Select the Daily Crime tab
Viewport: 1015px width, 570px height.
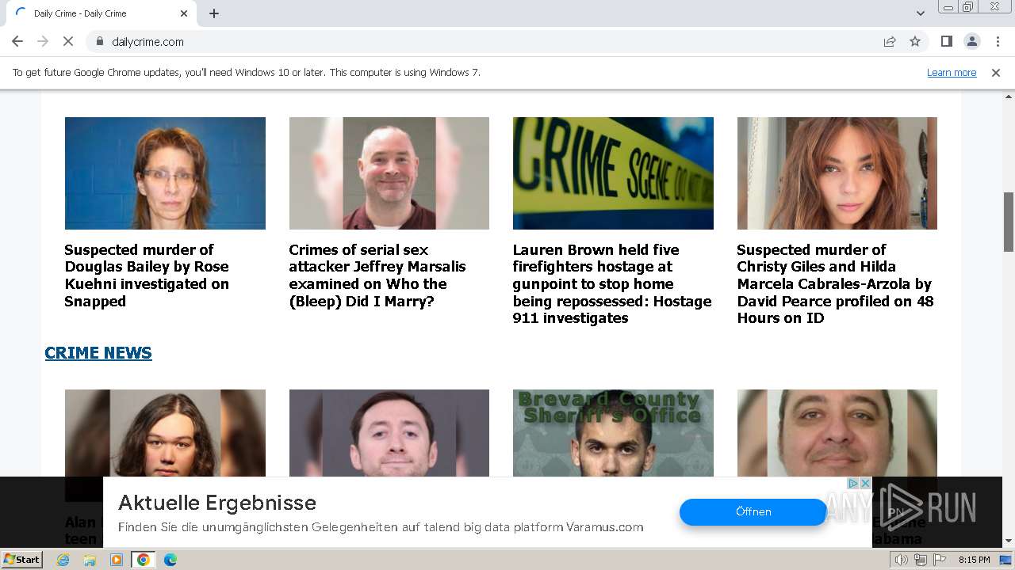[x=101, y=13]
